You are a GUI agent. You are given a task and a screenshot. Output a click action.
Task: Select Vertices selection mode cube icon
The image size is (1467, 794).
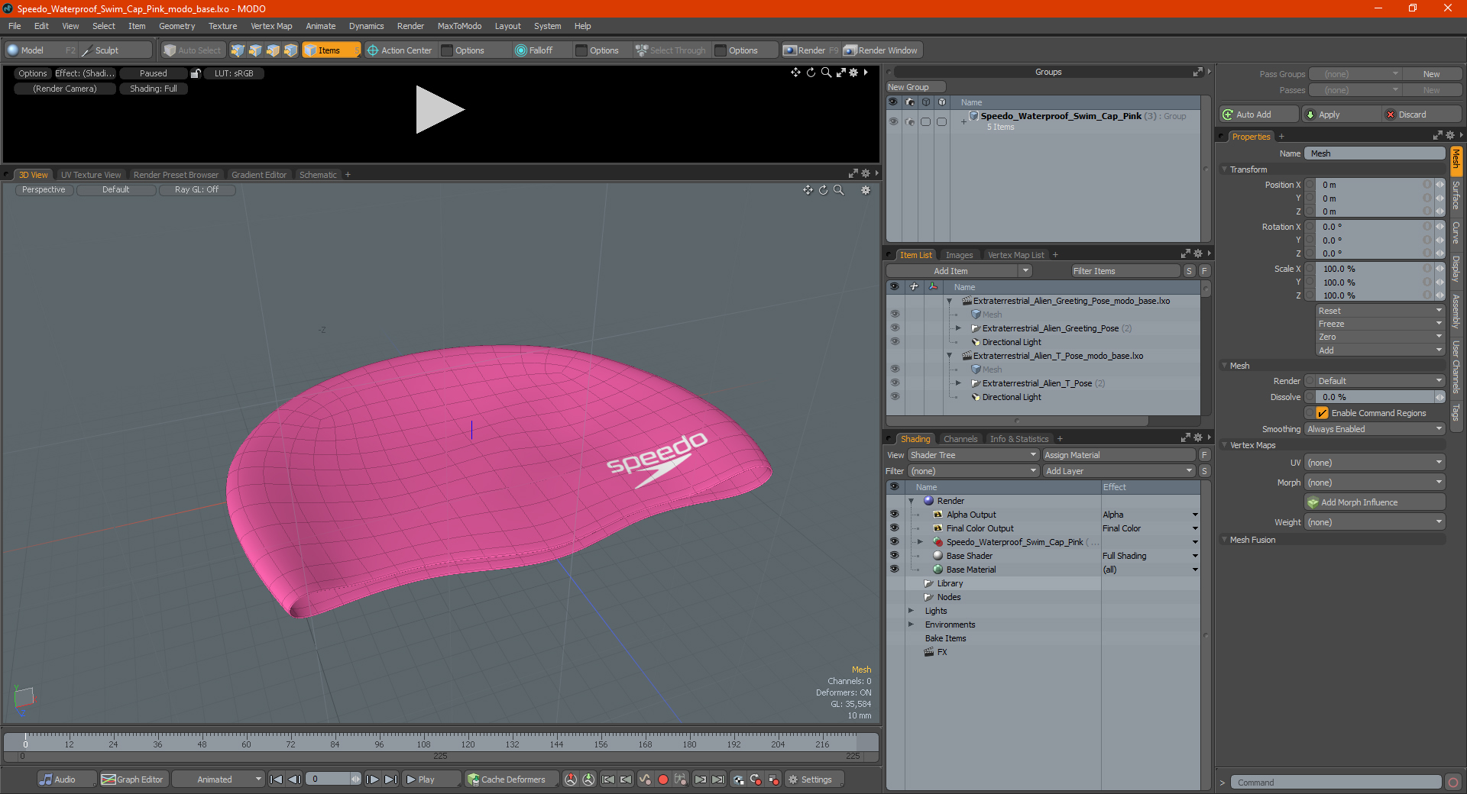pos(238,50)
